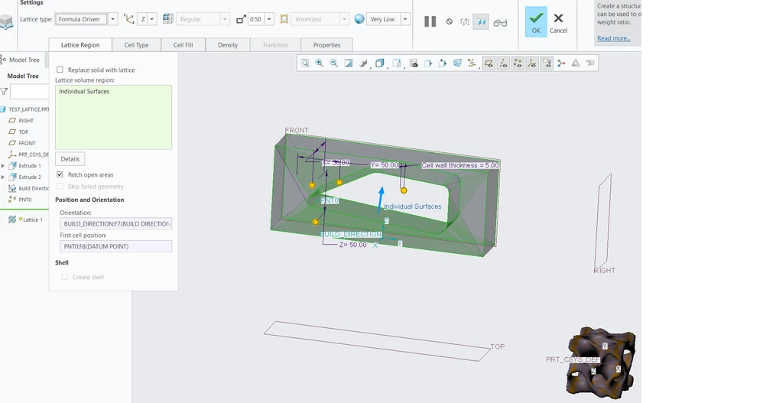Select the Lattice volume region collector

[x=113, y=117]
